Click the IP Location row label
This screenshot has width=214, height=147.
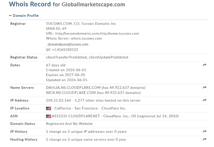[20, 108]
